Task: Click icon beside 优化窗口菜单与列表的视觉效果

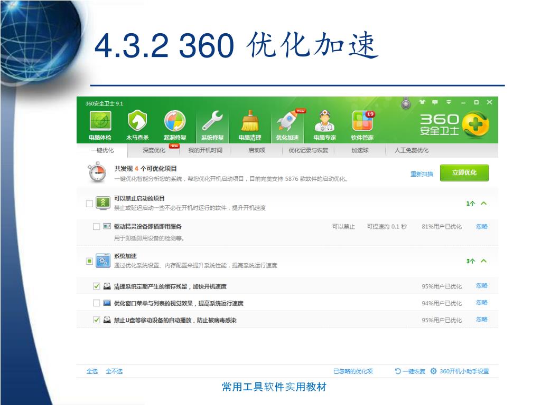Action: (x=107, y=303)
